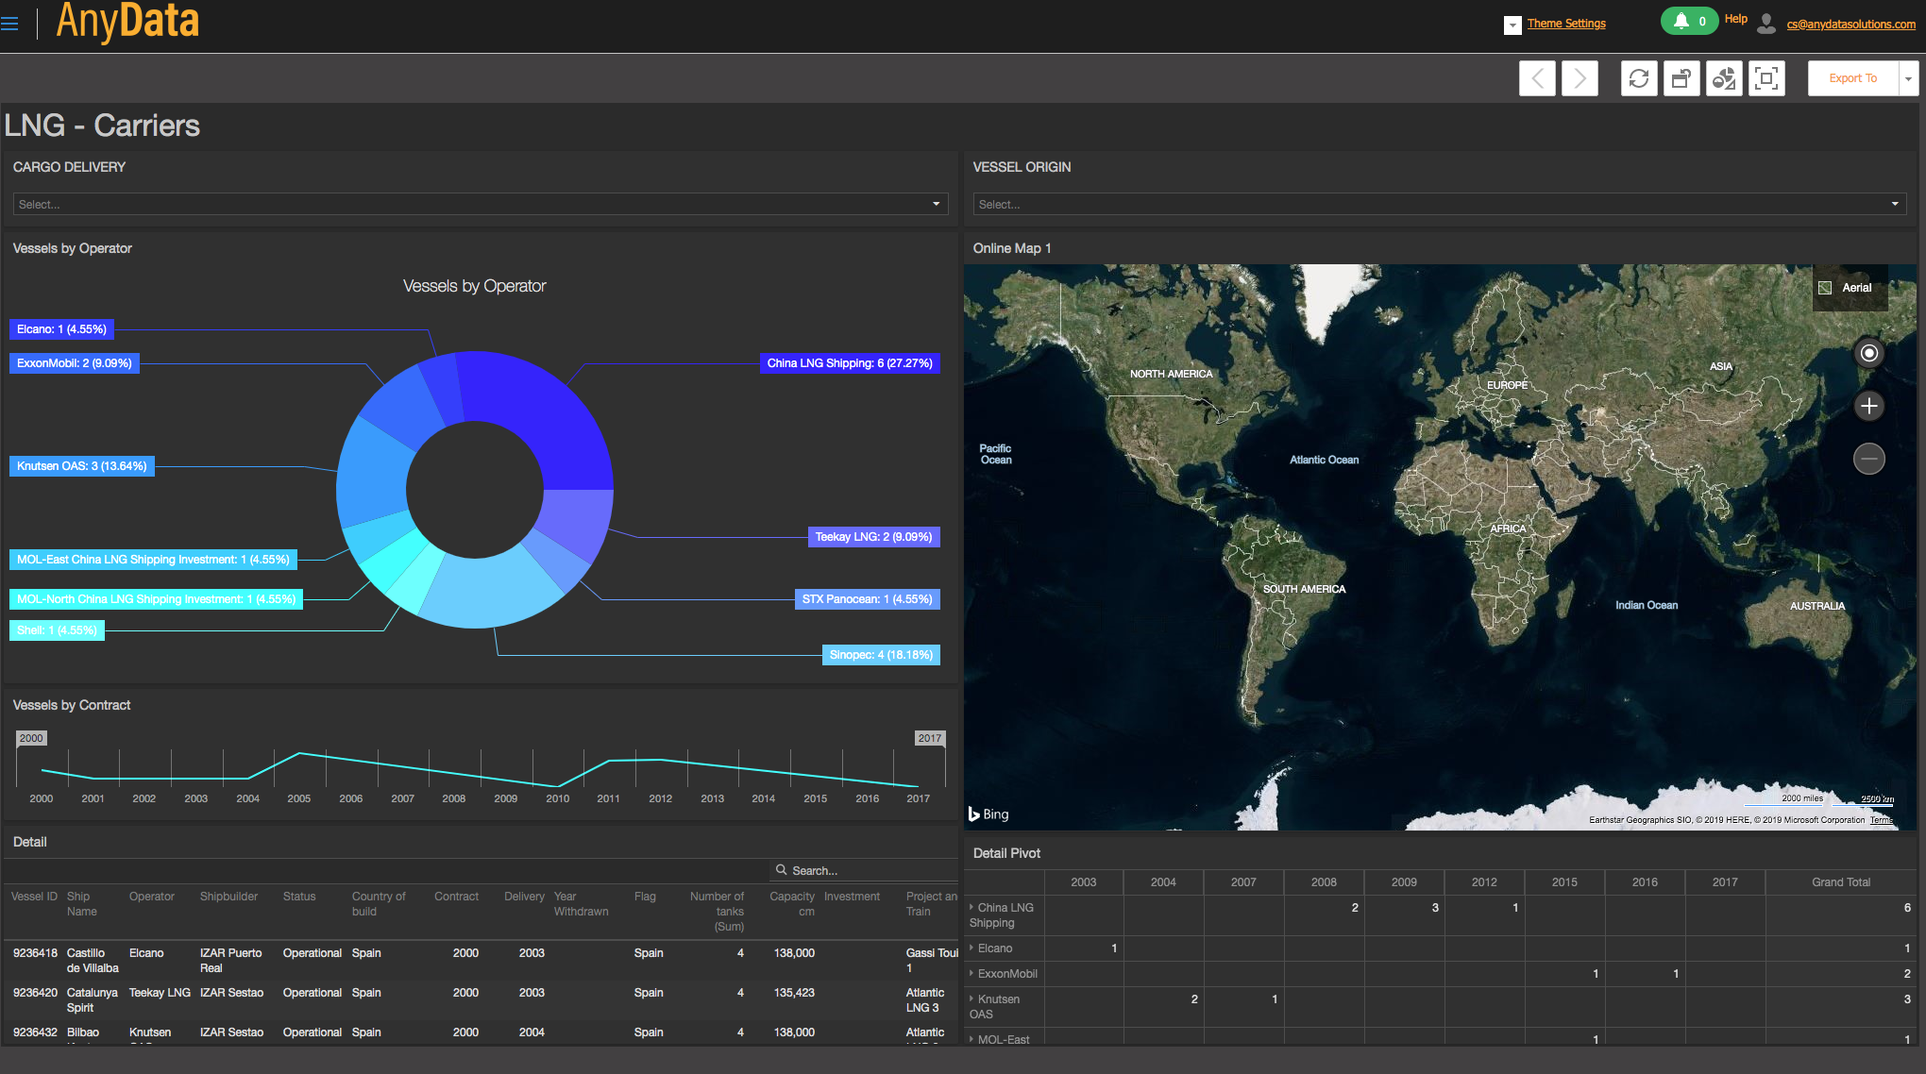Go to previous dashboard with left arrow

coord(1537,78)
